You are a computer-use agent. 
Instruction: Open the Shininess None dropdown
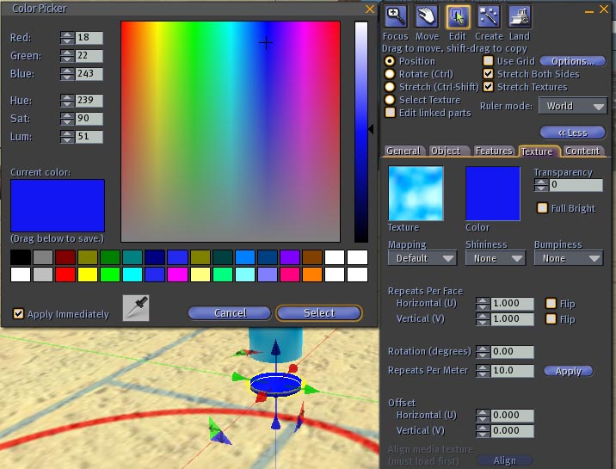(496, 258)
